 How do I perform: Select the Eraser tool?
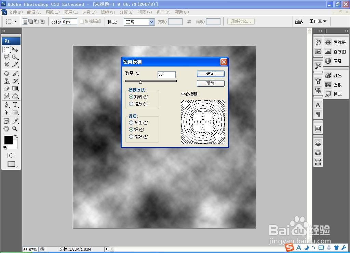point(7,88)
